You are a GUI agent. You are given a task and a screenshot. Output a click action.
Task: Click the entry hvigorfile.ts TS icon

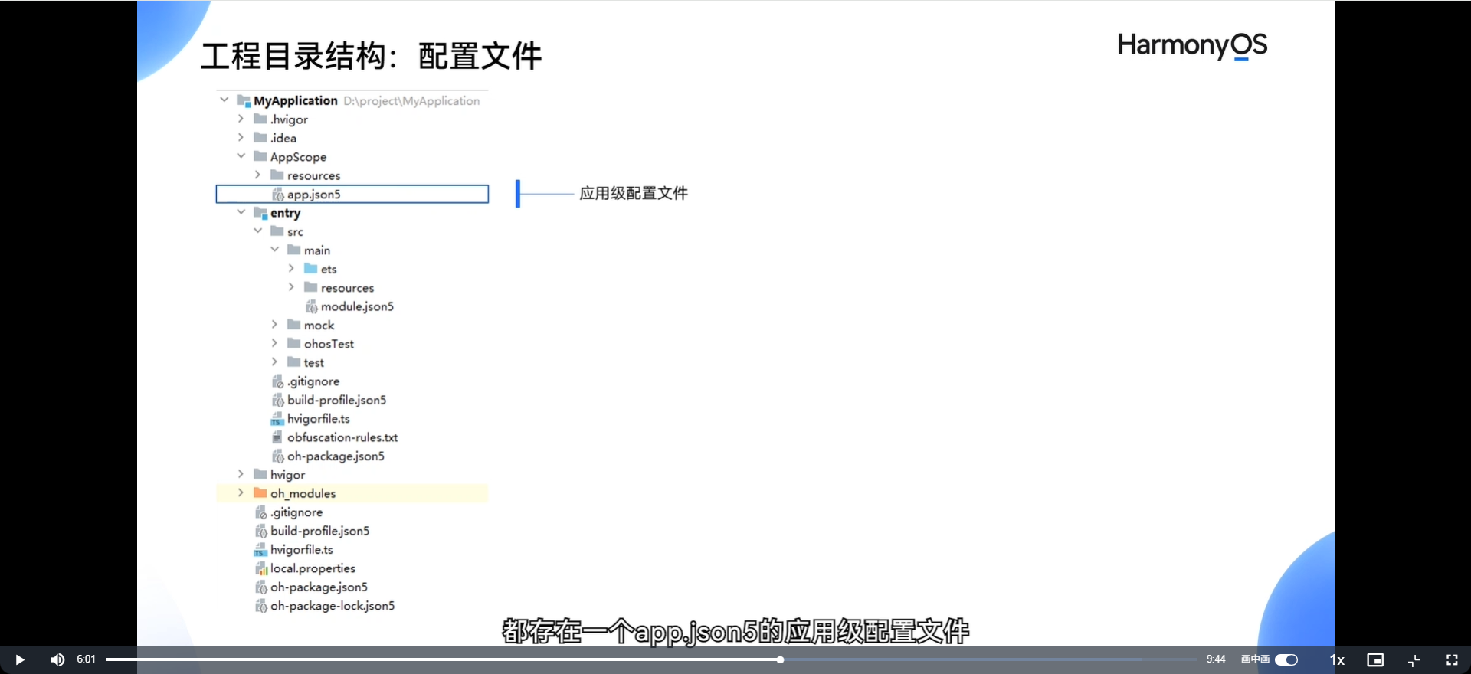pos(277,419)
